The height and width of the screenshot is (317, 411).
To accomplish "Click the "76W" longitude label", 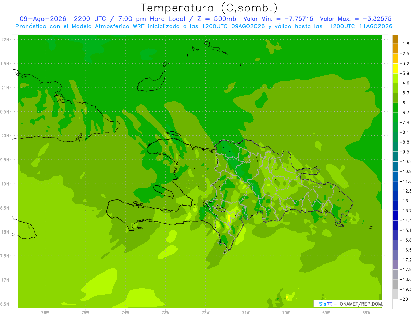I will (x=45, y=313).
